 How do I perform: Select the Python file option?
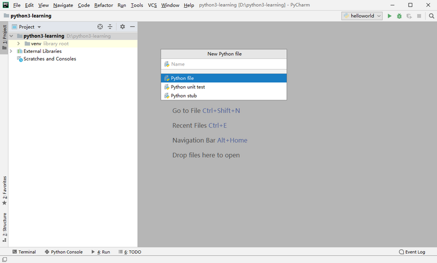(224, 78)
